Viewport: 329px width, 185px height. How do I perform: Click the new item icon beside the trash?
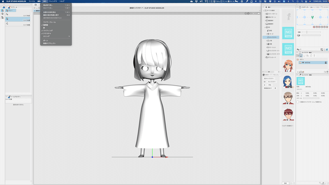pos(325,72)
